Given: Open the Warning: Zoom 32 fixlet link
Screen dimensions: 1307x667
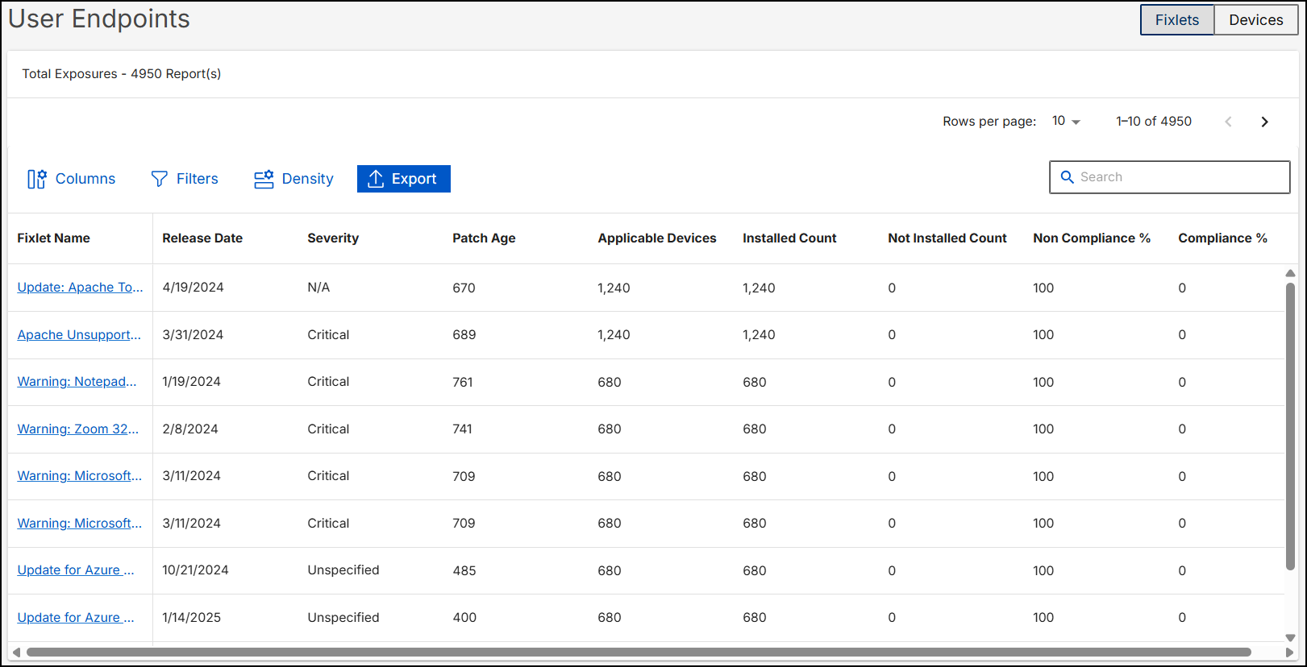Looking at the screenshot, I should pyautogui.click(x=78, y=429).
